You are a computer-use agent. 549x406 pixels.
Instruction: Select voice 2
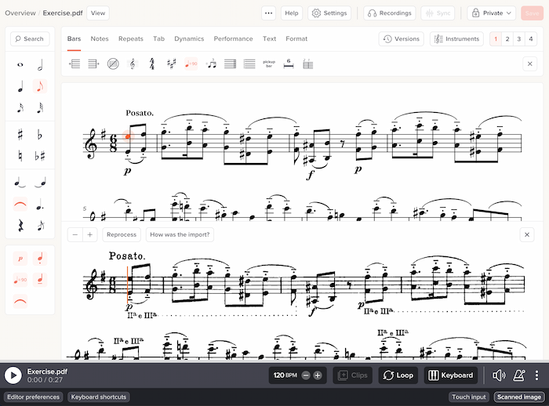click(x=507, y=39)
